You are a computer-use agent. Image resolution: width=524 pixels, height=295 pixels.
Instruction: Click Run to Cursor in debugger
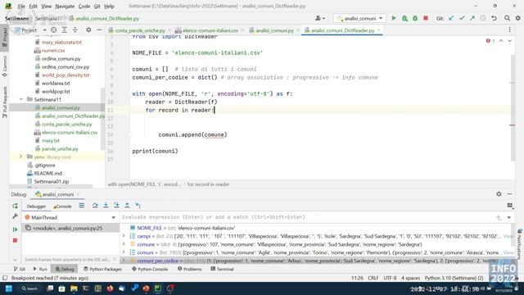pyautogui.click(x=138, y=206)
